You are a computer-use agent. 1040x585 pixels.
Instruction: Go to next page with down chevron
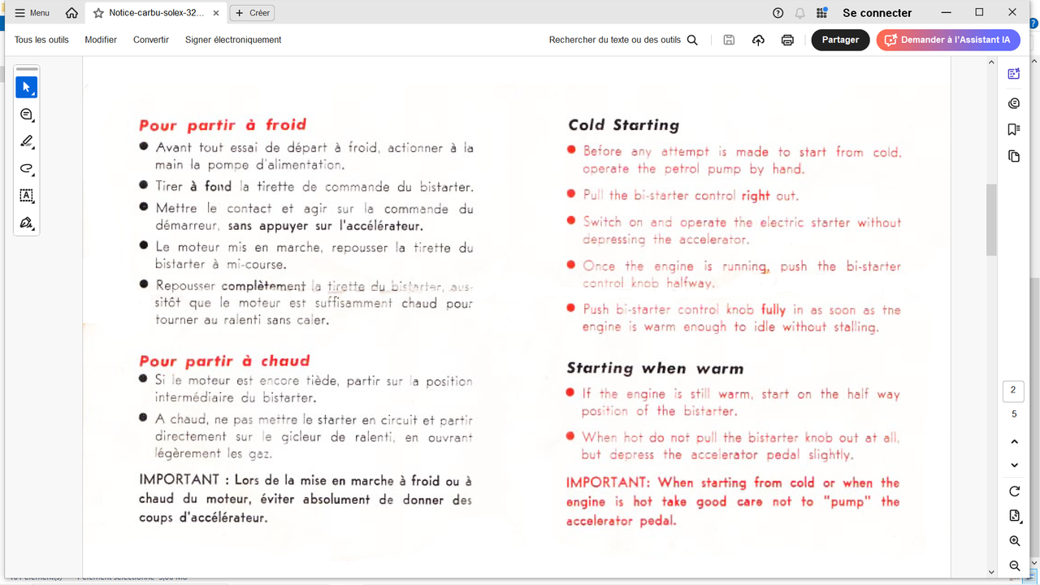(1014, 466)
